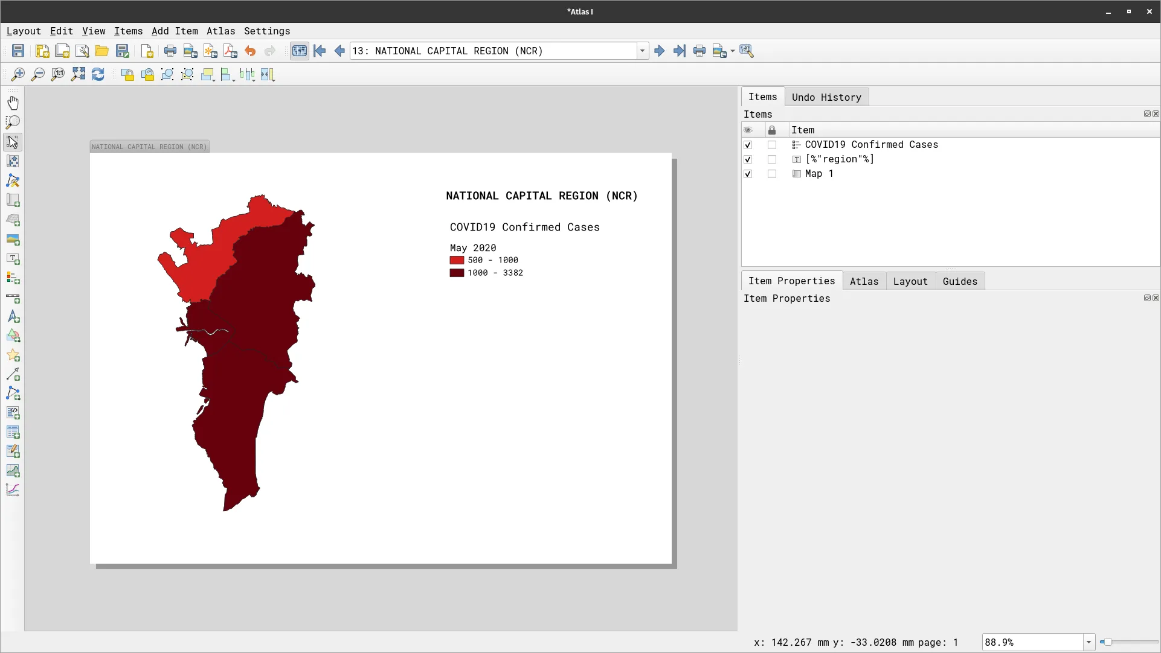Toggle visibility of the region label item
The width and height of the screenshot is (1161, 653).
(x=748, y=159)
